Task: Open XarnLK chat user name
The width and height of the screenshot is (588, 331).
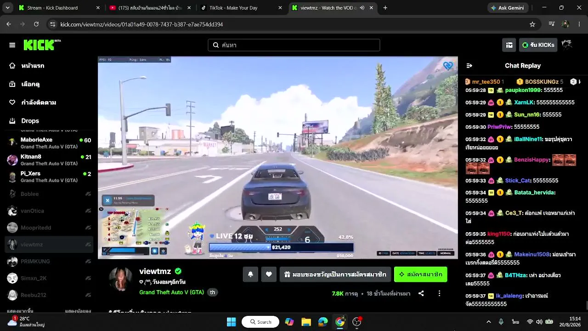Action: pos(524,103)
